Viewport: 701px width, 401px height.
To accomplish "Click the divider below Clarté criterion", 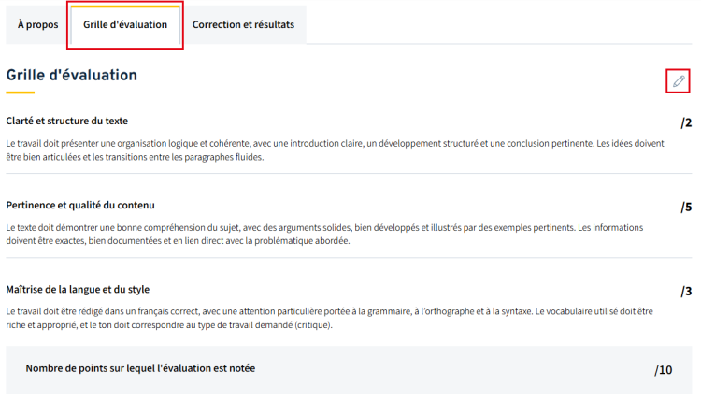I will click(349, 174).
